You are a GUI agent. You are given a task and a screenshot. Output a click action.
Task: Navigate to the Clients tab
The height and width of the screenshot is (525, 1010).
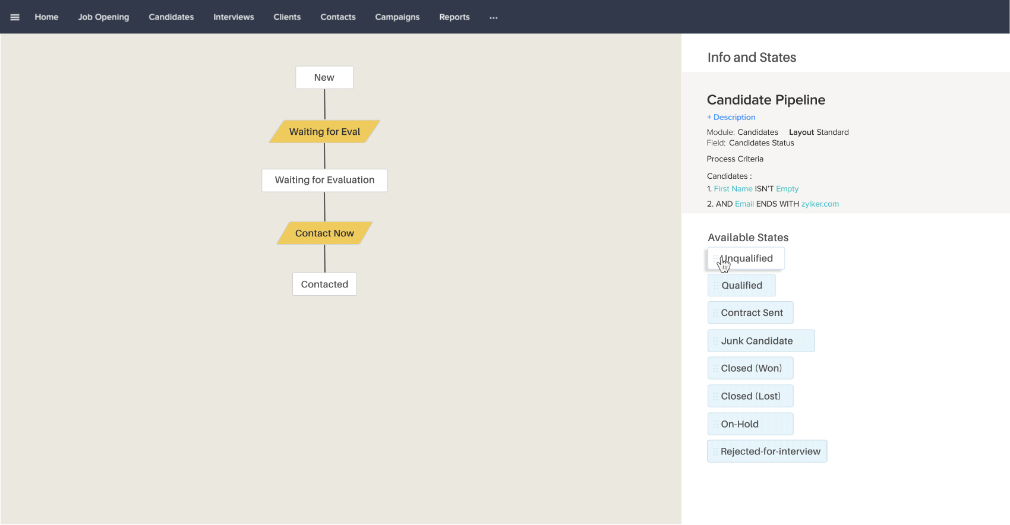287,17
